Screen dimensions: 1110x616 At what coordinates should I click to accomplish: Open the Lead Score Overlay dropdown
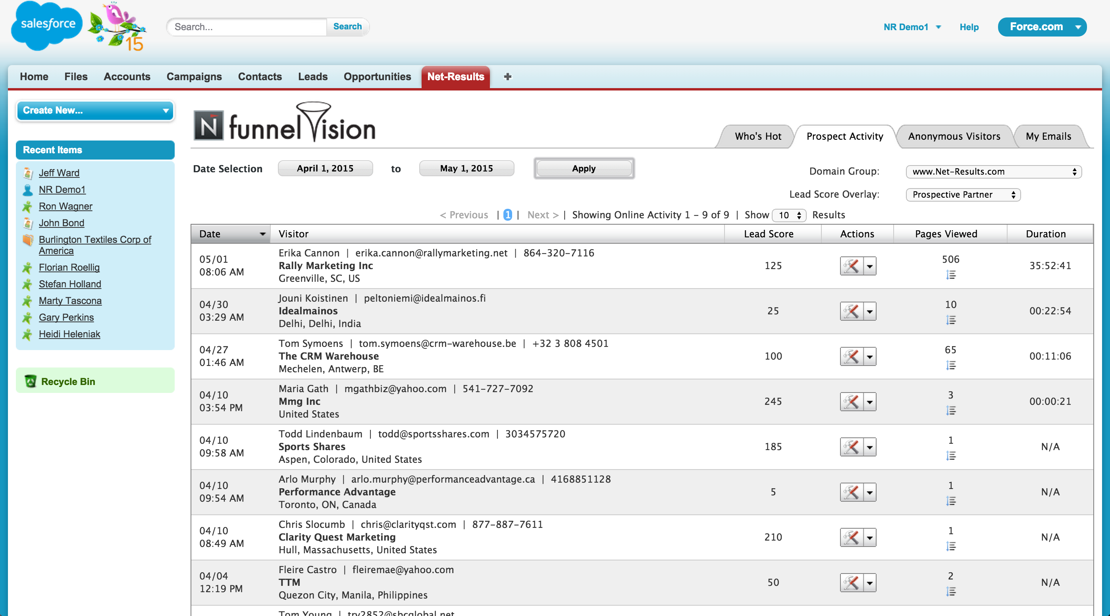click(x=963, y=195)
